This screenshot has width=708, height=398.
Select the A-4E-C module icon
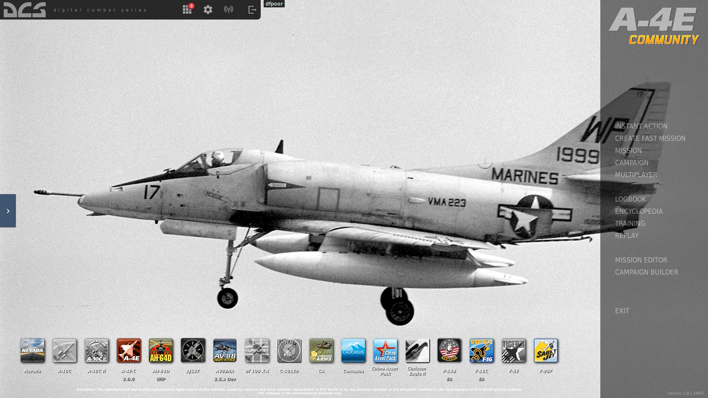[x=129, y=350]
